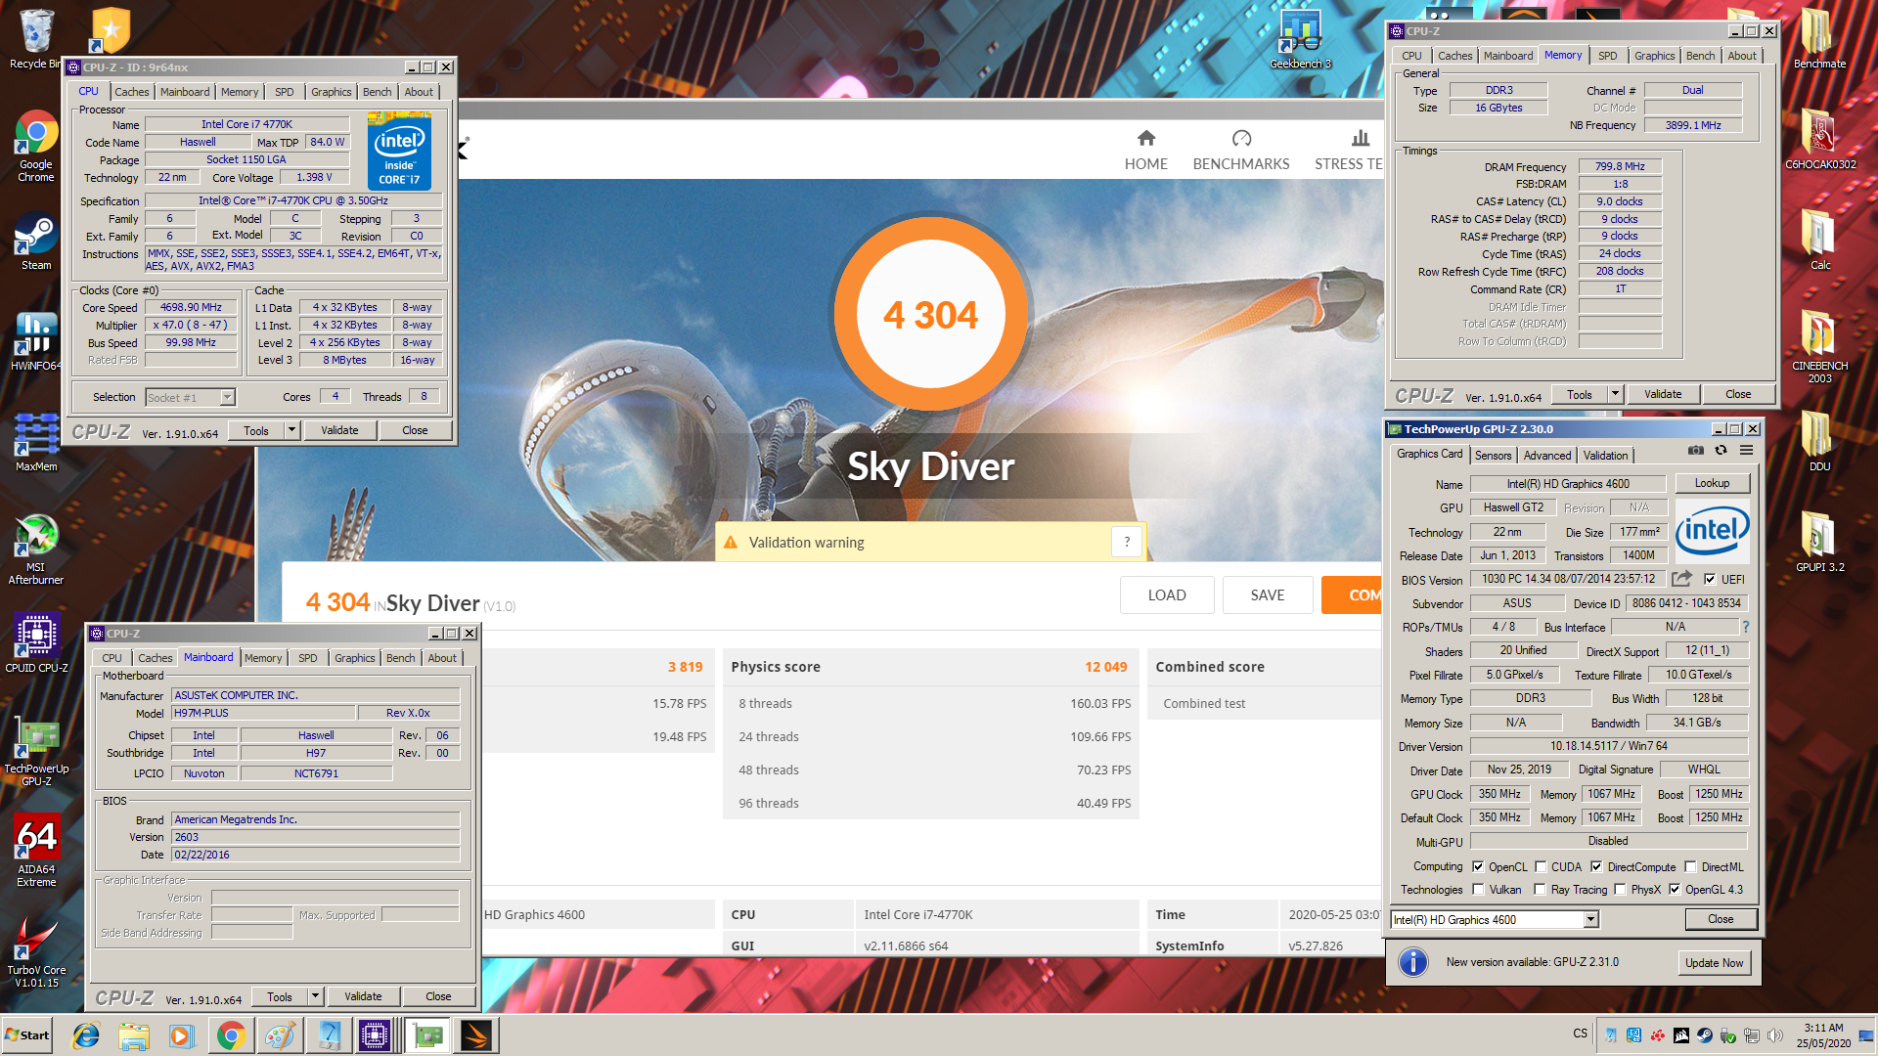Open Socket #1 selection dropdown in CPU-Z
Screen dimensions: 1878x1056
click(x=227, y=397)
